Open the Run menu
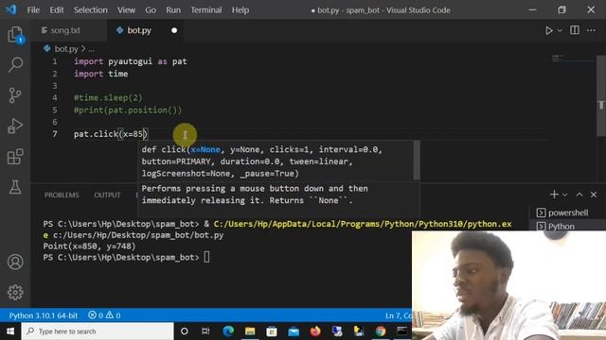Viewport: 606px width, 340px height. (173, 10)
